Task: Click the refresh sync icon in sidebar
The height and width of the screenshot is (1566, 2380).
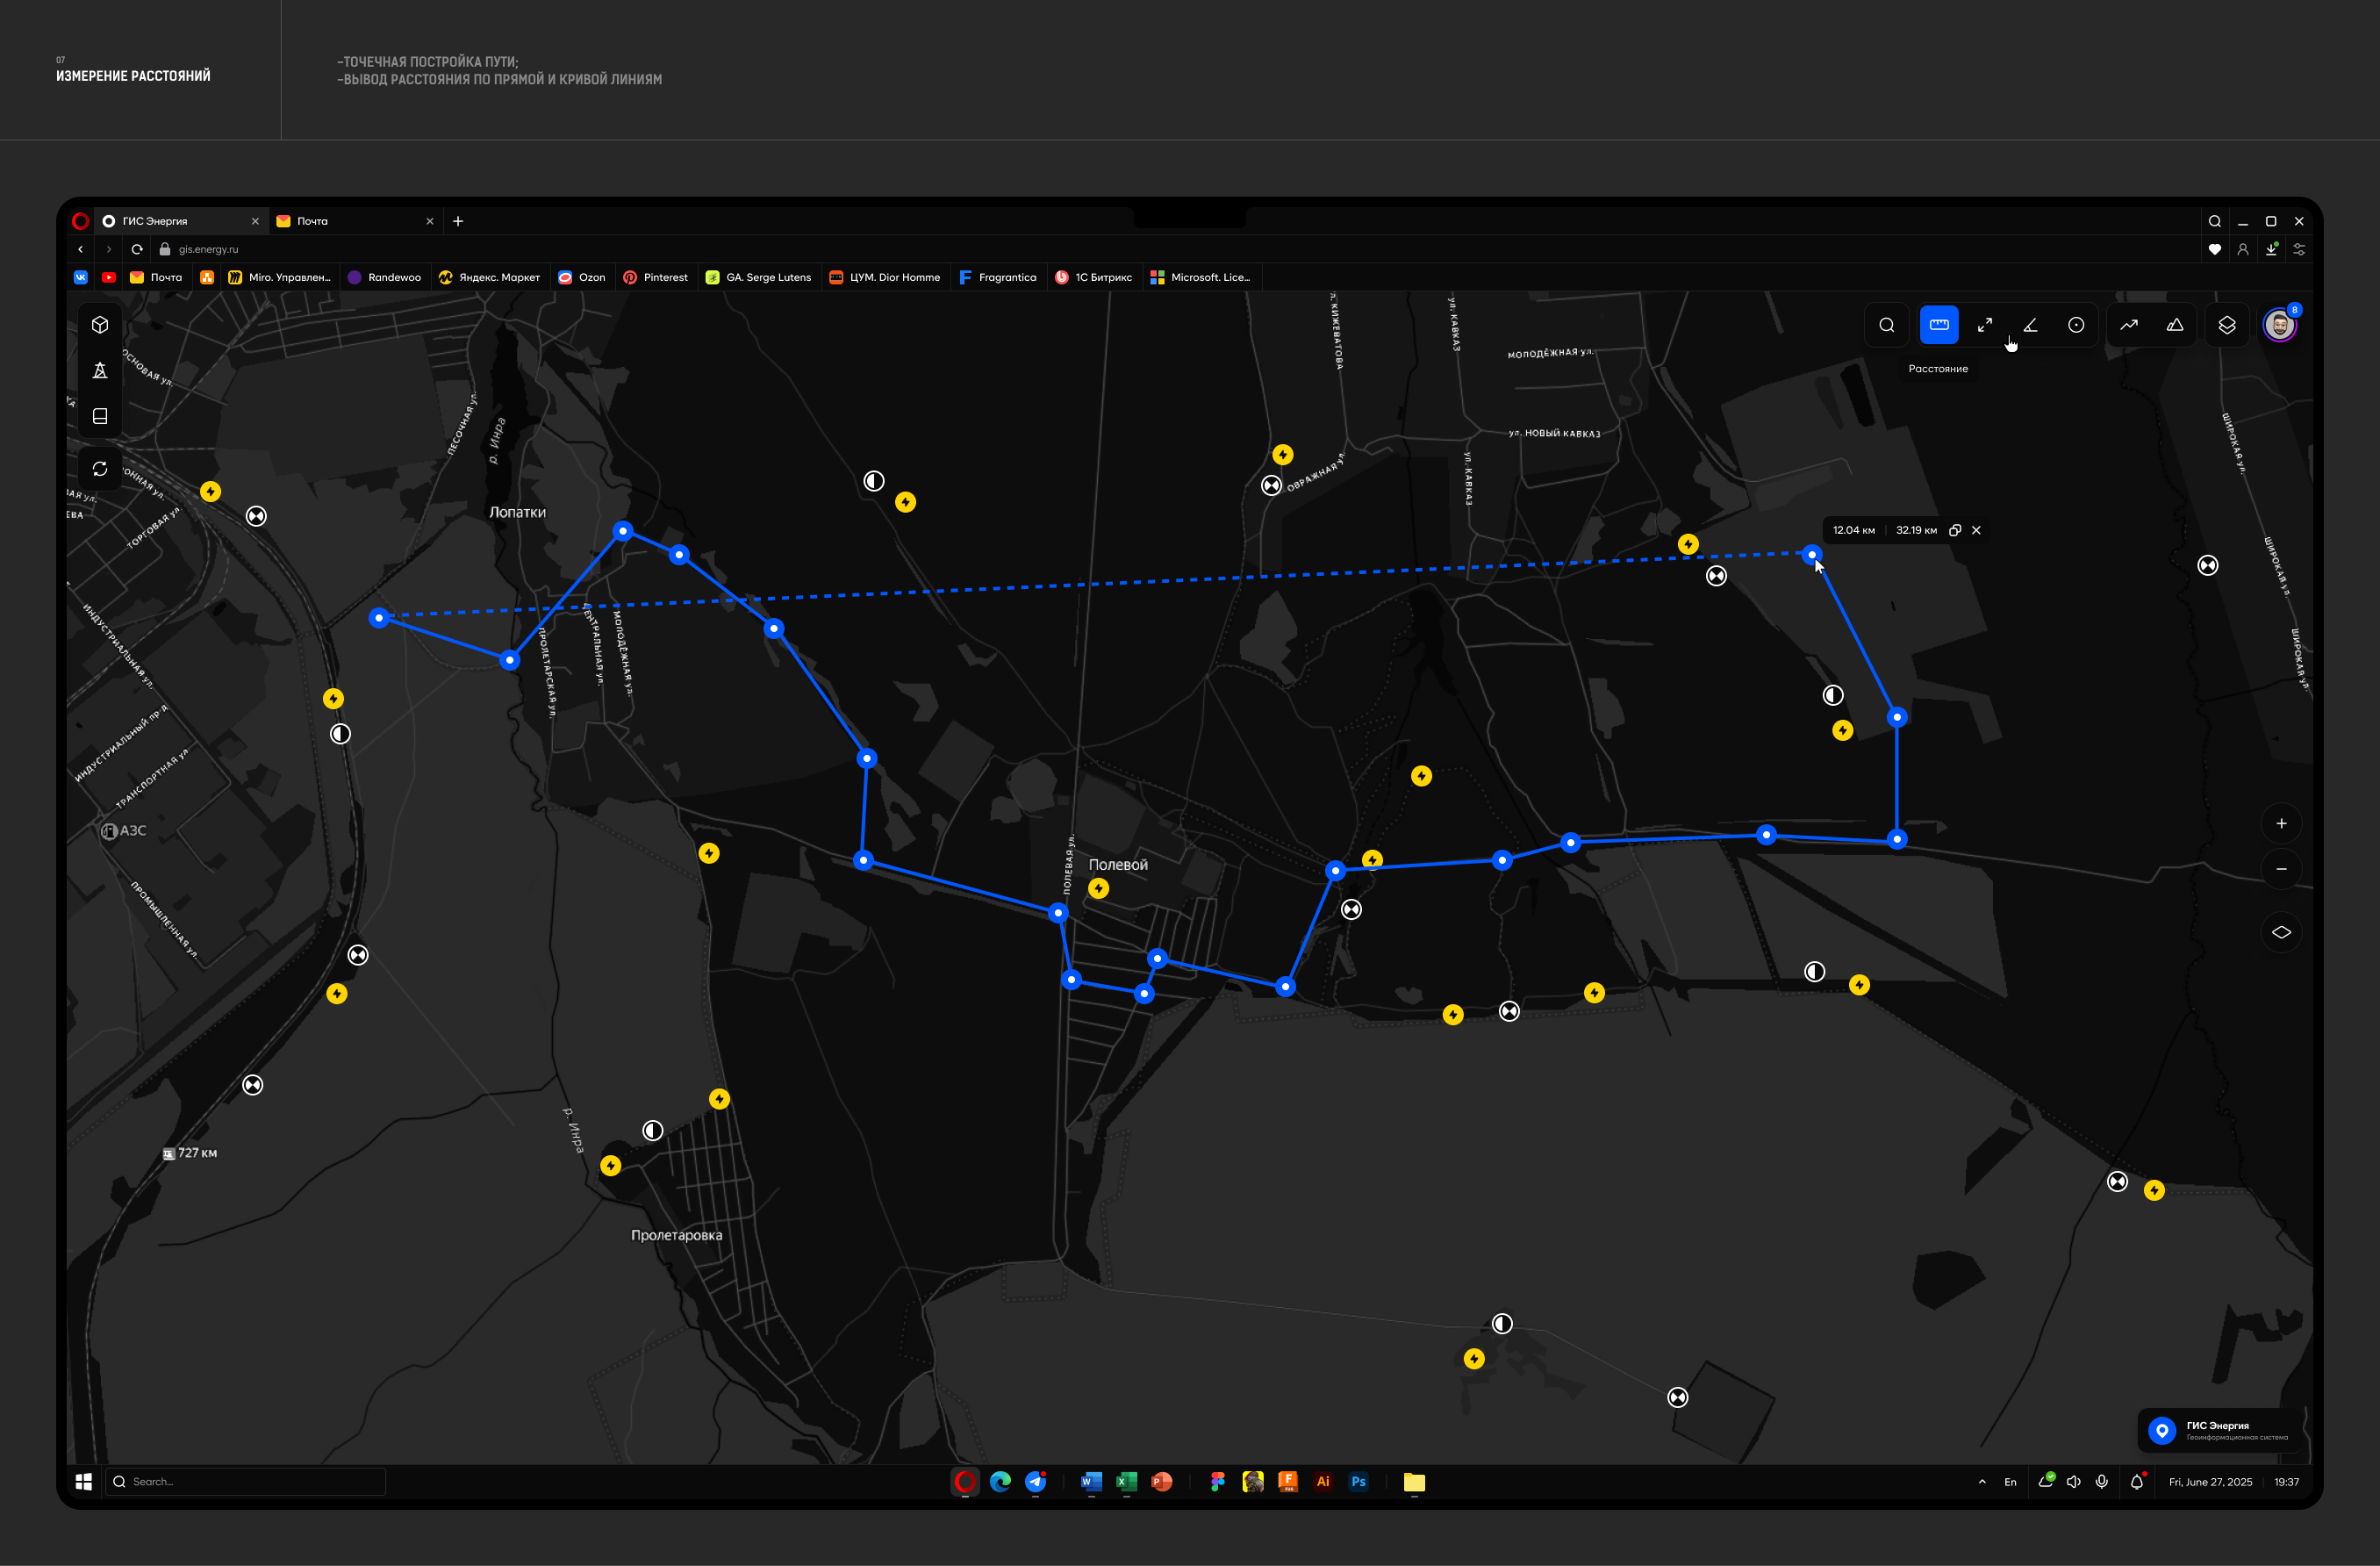Action: [100, 469]
